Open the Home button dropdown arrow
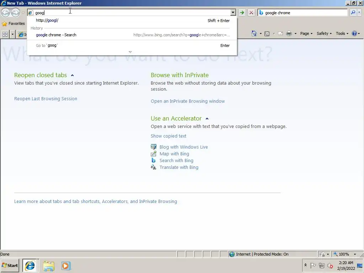Screen dimensions: 364x273 coord(261,34)
